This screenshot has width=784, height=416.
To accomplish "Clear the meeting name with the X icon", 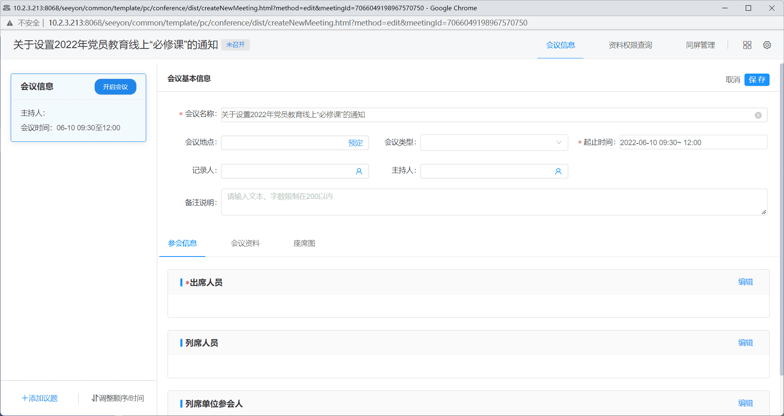I will (x=758, y=116).
